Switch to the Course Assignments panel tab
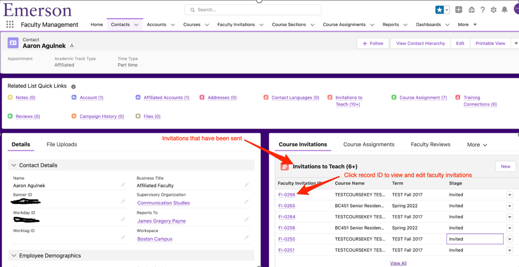The image size is (519, 267). pyautogui.click(x=369, y=145)
